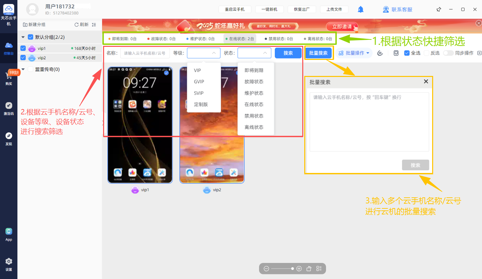Uncheck the 全选 select all checkbox
The width and height of the screenshot is (482, 279).
pos(407,53)
